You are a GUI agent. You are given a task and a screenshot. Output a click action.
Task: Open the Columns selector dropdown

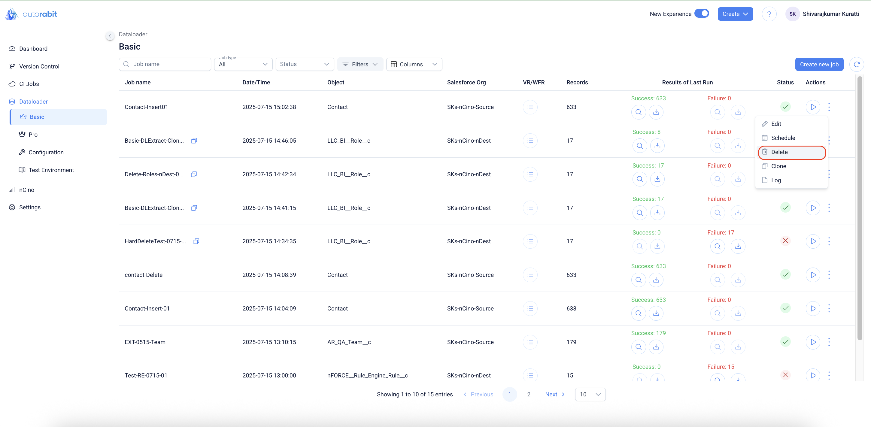point(414,64)
